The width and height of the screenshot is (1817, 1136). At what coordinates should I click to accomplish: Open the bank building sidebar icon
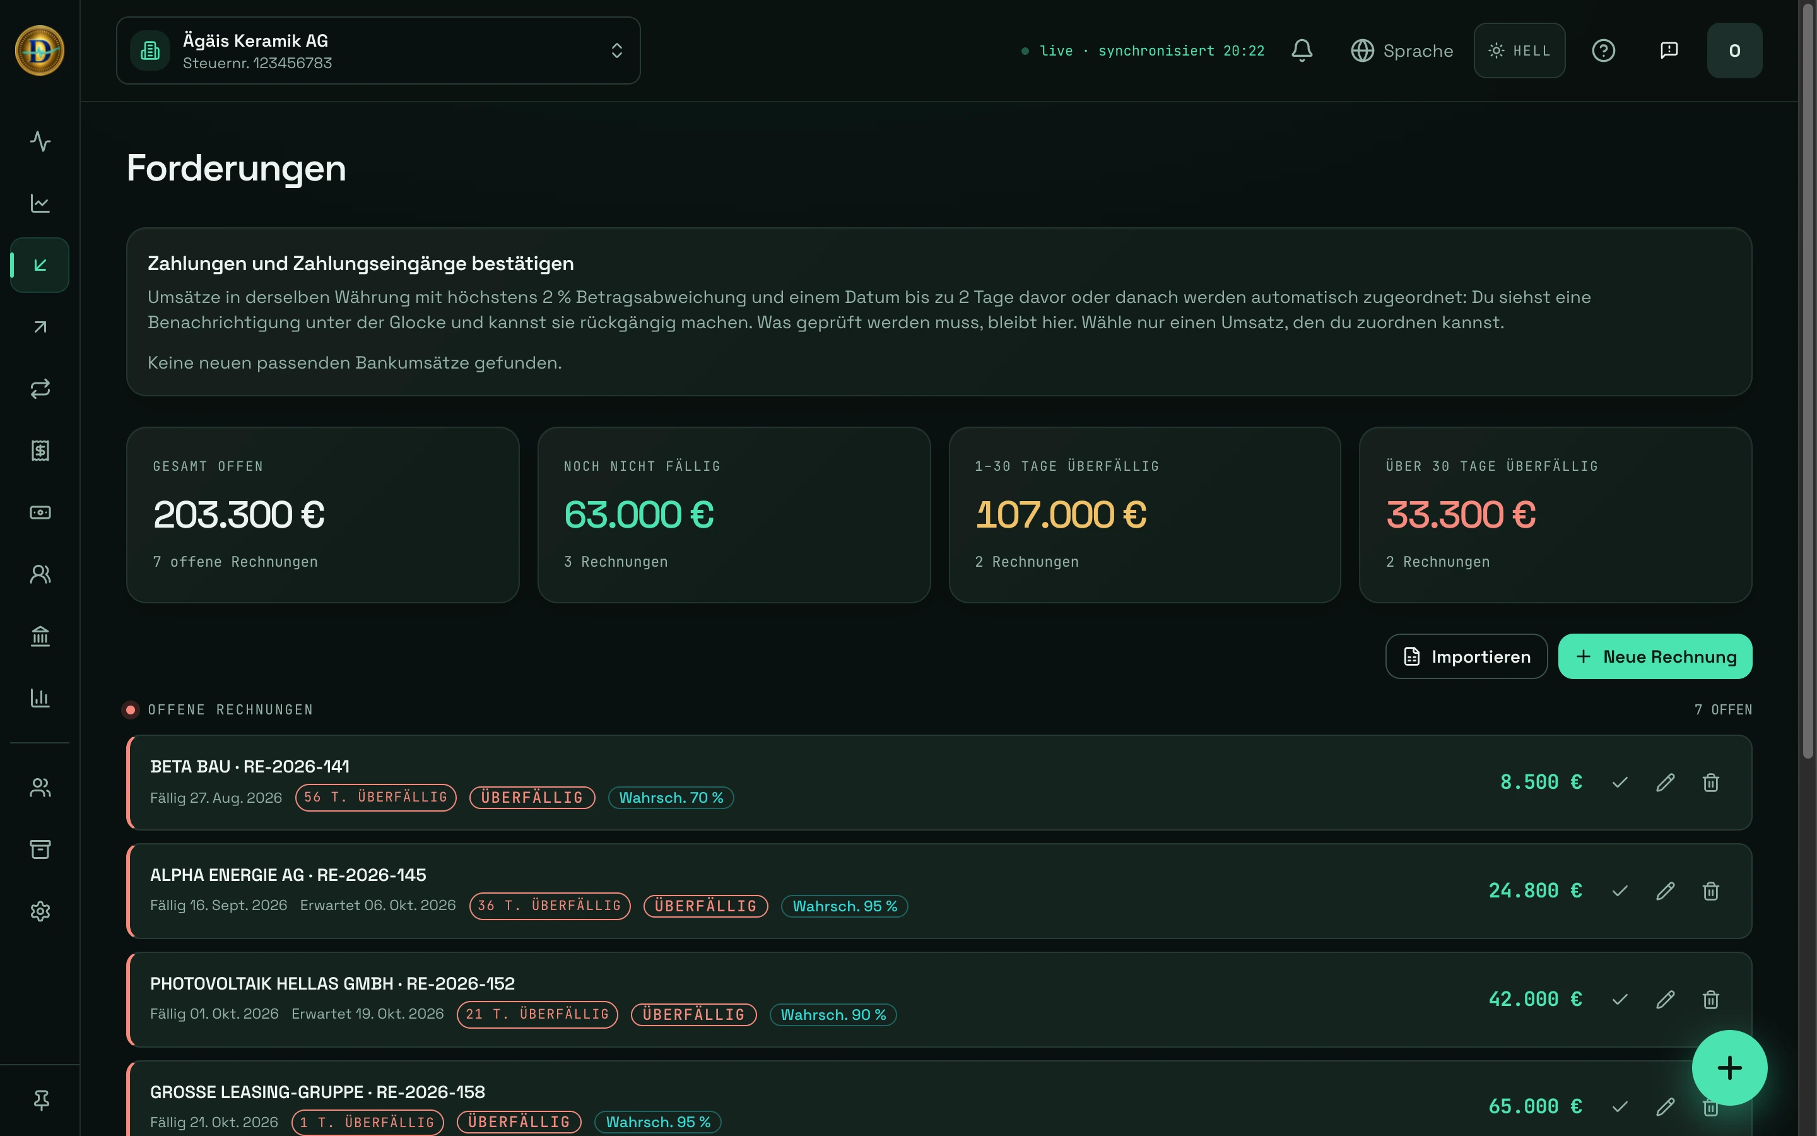click(40, 636)
